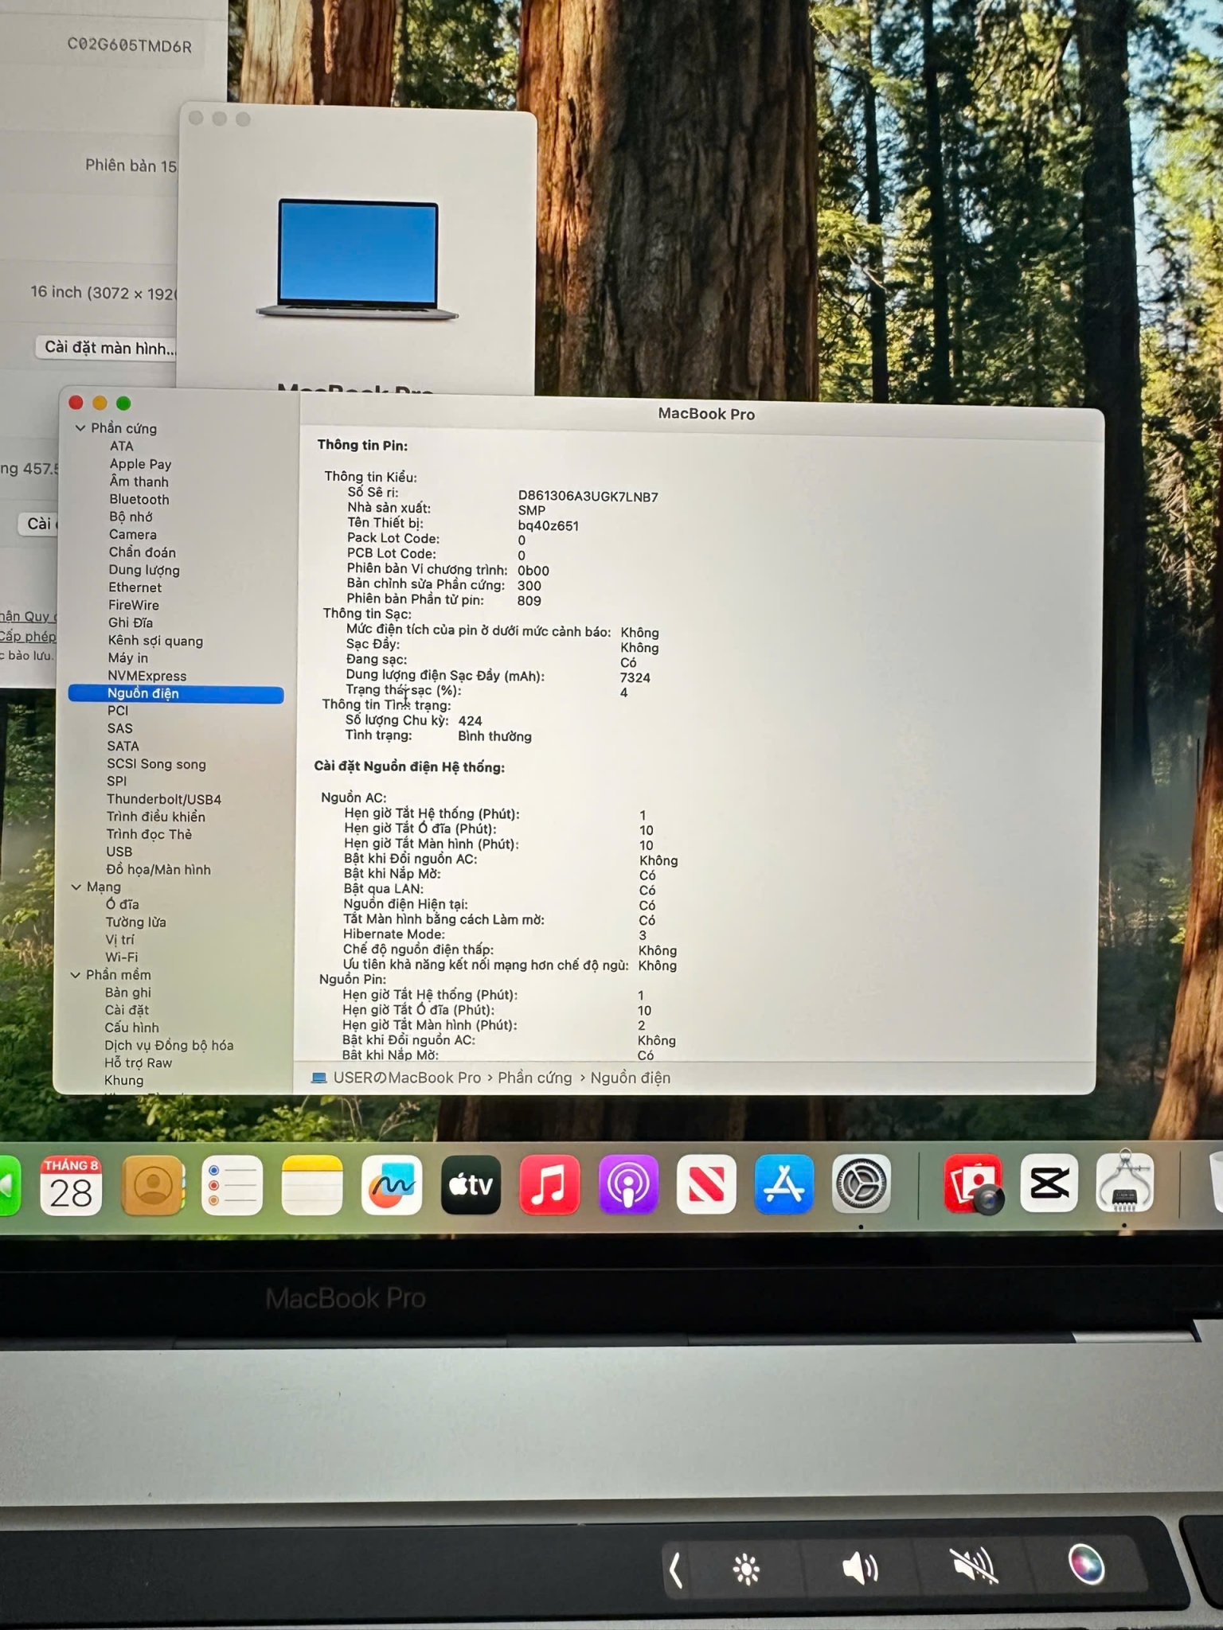
Task: Select Chẩn đoán in sidebar
Action: tap(143, 552)
